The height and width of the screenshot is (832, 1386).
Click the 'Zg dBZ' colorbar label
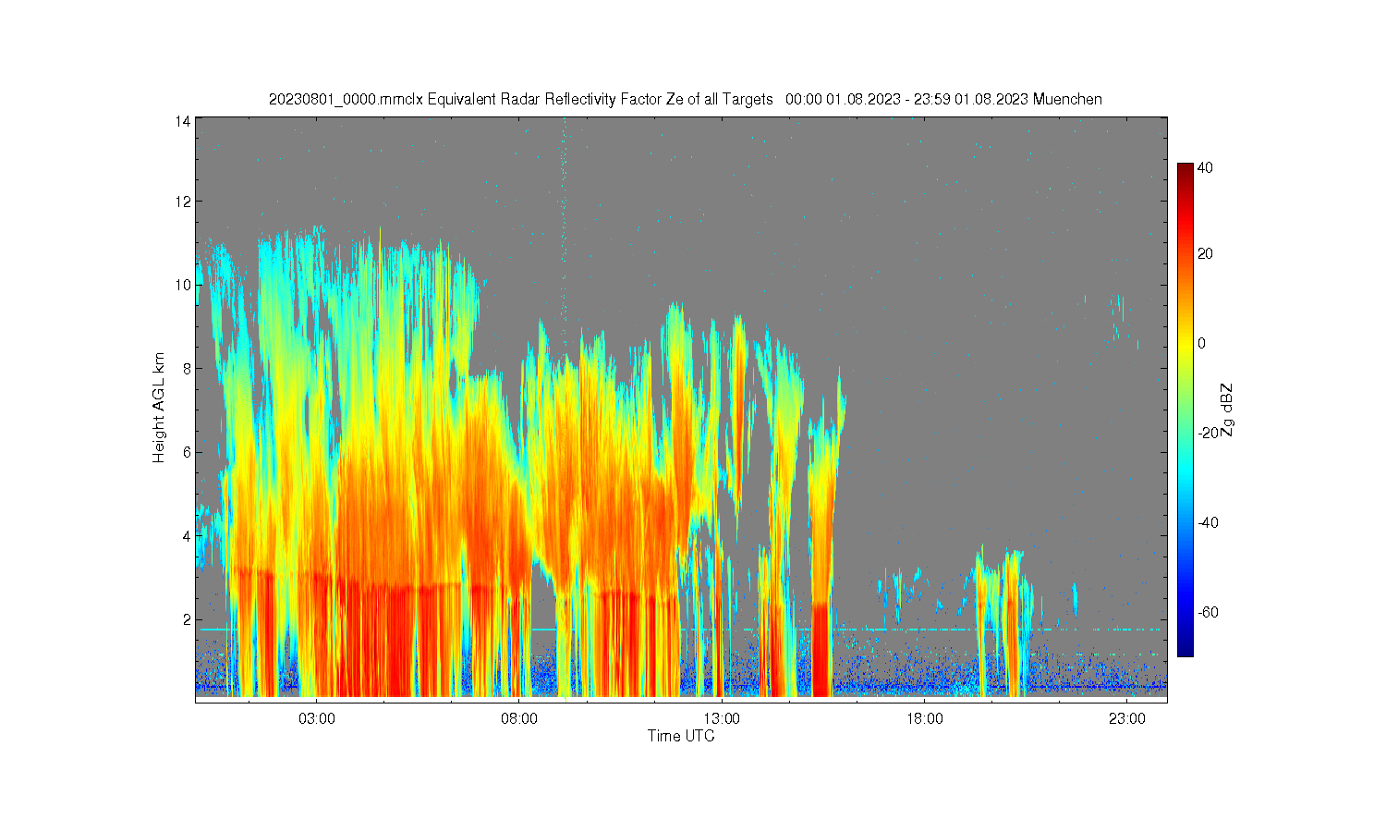(1227, 410)
